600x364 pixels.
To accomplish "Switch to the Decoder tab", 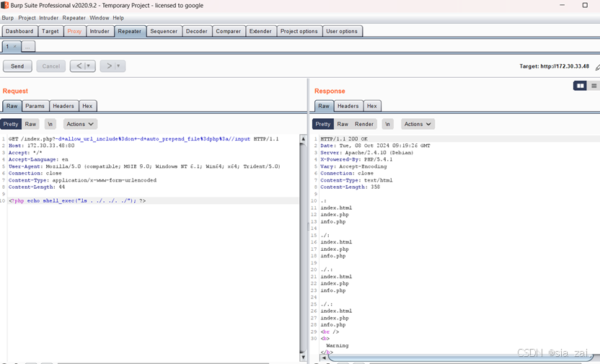I will coord(197,31).
